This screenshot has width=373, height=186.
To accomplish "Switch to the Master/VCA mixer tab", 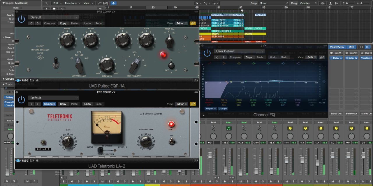I will 337,47.
